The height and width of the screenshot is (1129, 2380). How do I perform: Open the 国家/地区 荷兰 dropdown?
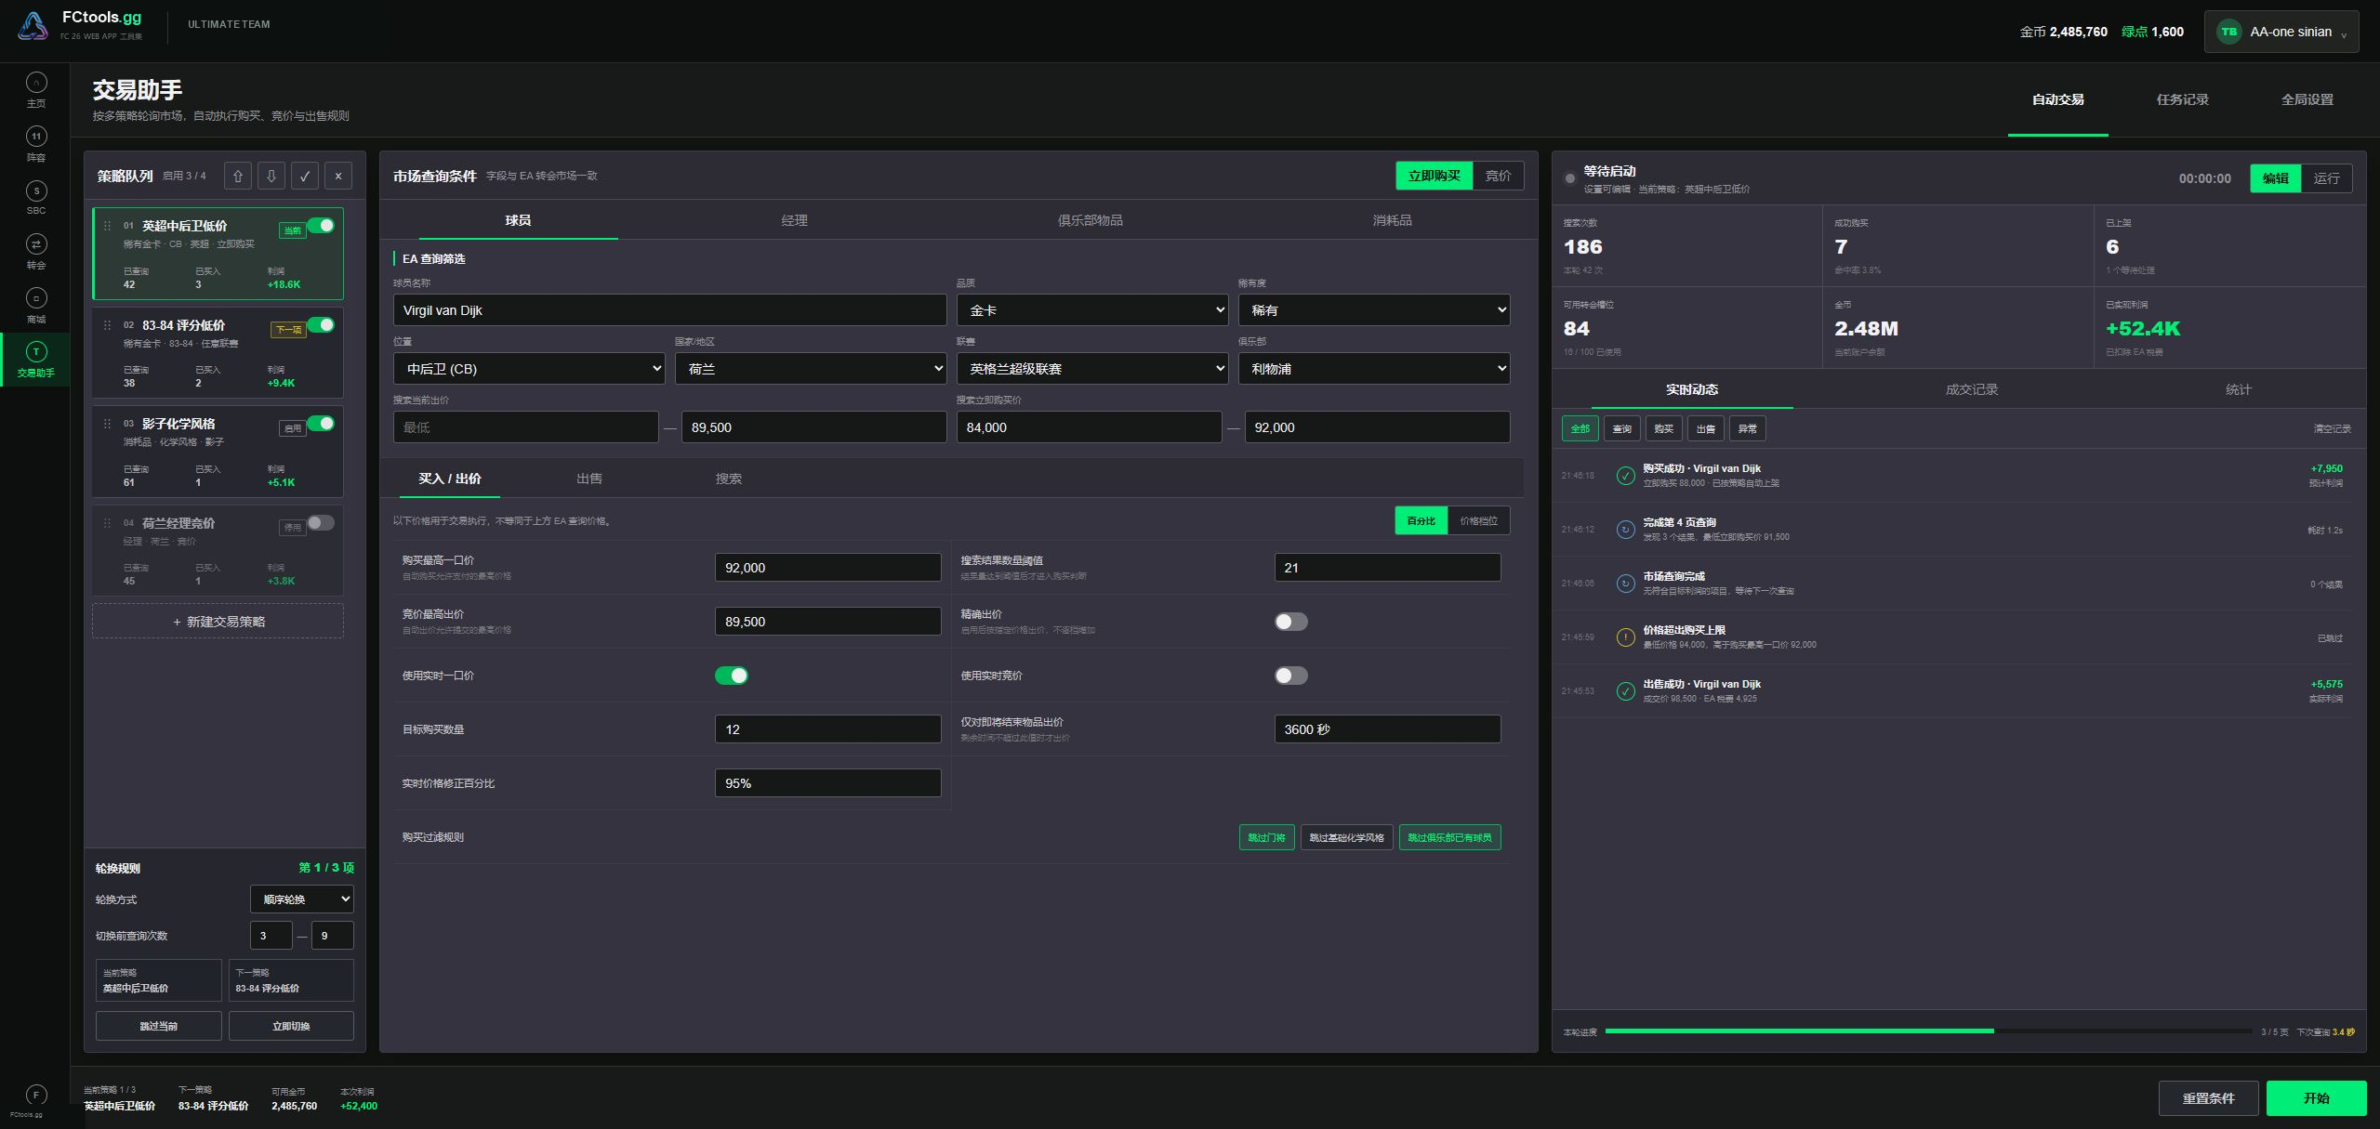pos(811,369)
